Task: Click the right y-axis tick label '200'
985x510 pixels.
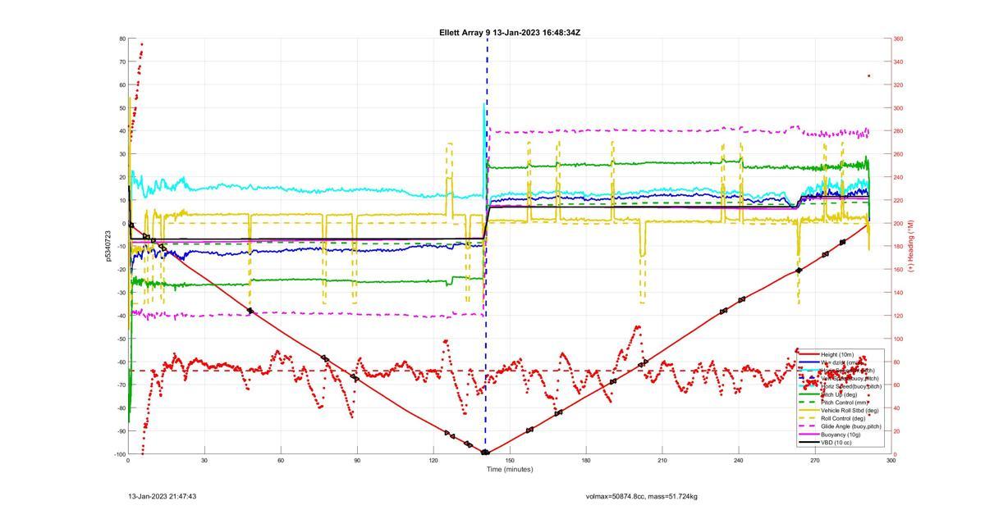Action: click(x=899, y=224)
